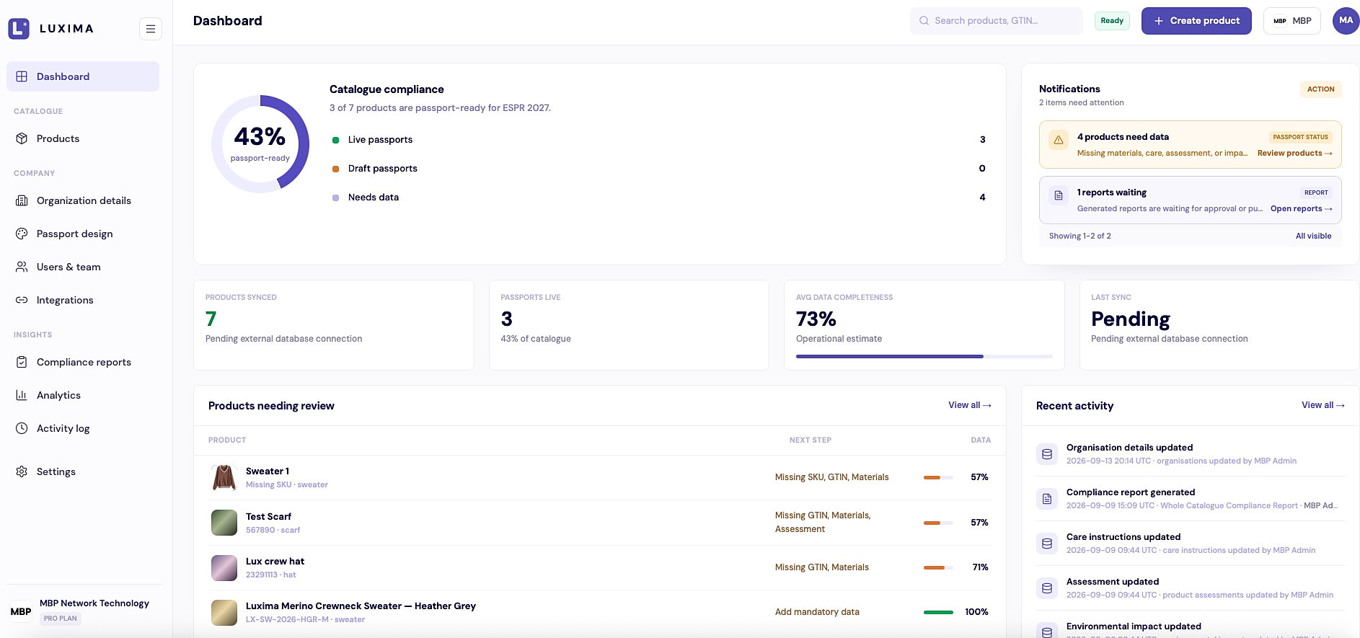Click Sweater 1 data progress bar
The width and height of the screenshot is (1360, 638).
pos(938,477)
